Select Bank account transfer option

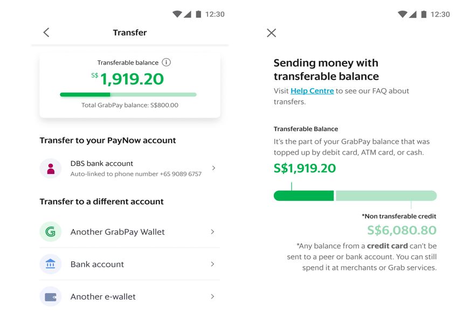pyautogui.click(x=130, y=264)
